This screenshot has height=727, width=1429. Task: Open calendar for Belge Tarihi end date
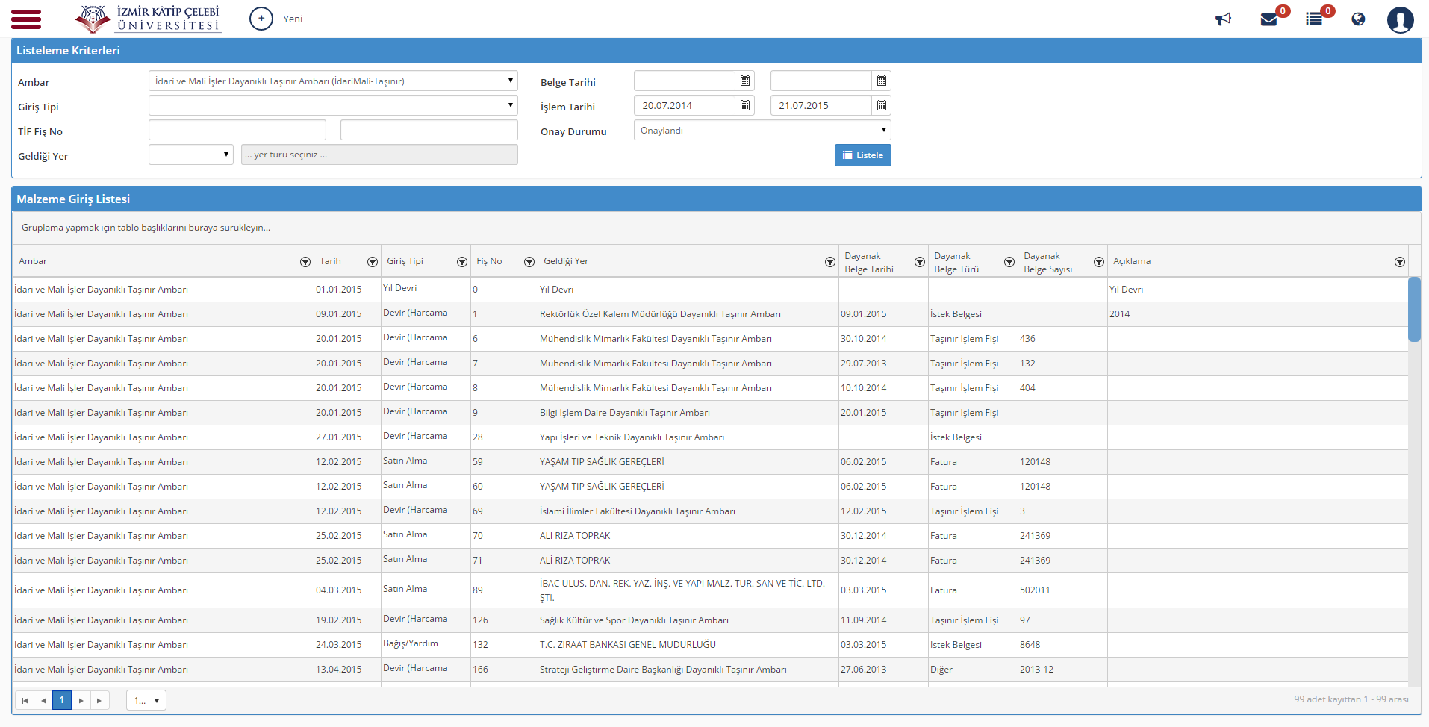(x=882, y=81)
